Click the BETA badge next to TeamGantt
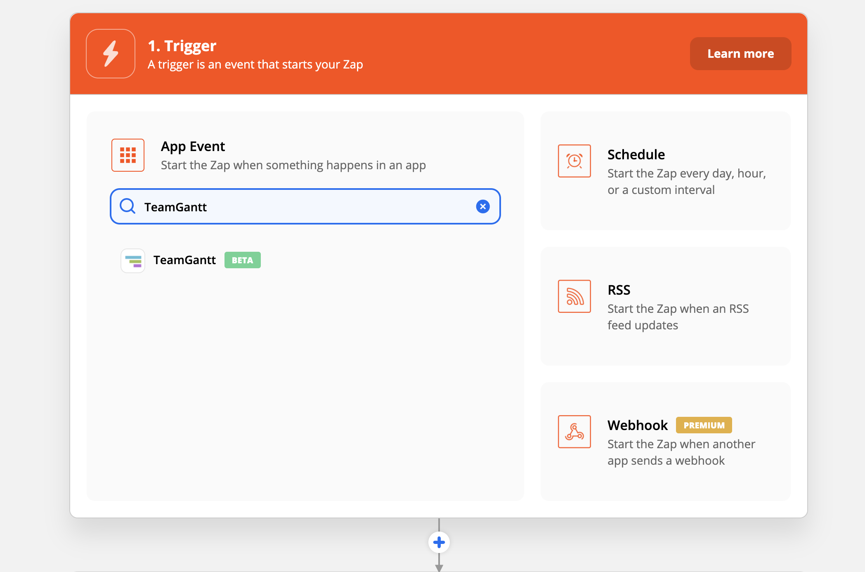The width and height of the screenshot is (865, 572). click(x=242, y=260)
